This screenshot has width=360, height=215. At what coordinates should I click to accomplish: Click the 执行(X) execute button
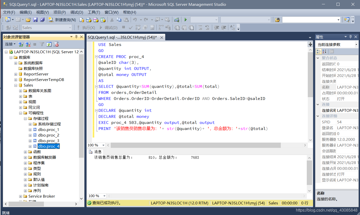pyautogui.click(x=86, y=28)
